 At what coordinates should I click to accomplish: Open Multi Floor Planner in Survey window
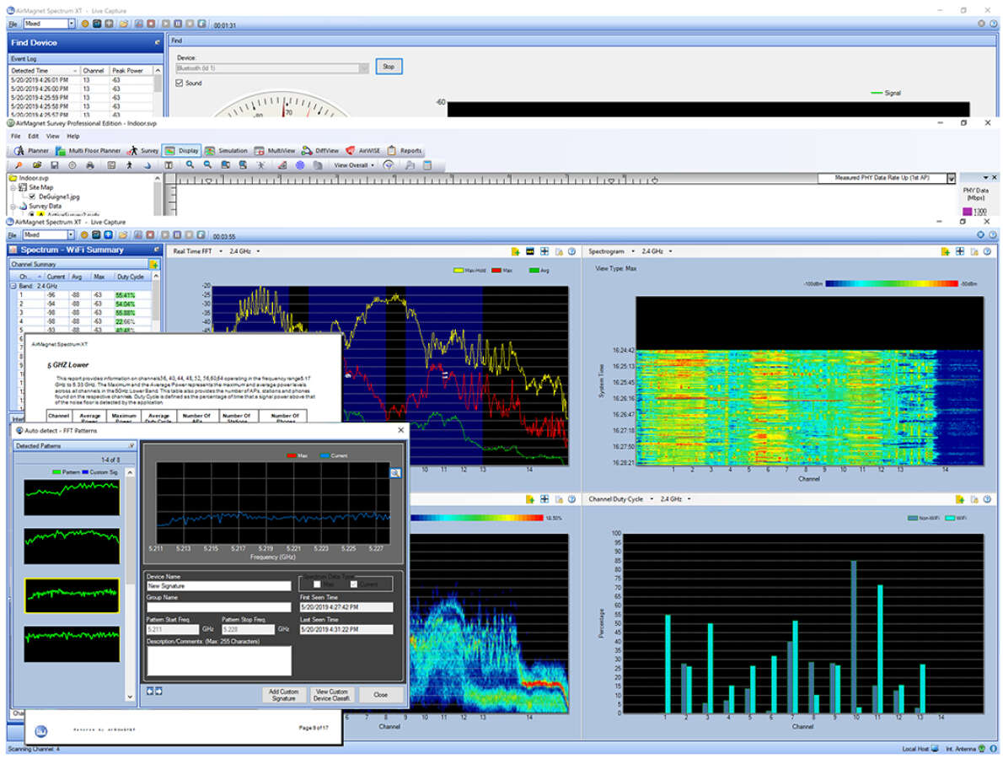tap(88, 151)
